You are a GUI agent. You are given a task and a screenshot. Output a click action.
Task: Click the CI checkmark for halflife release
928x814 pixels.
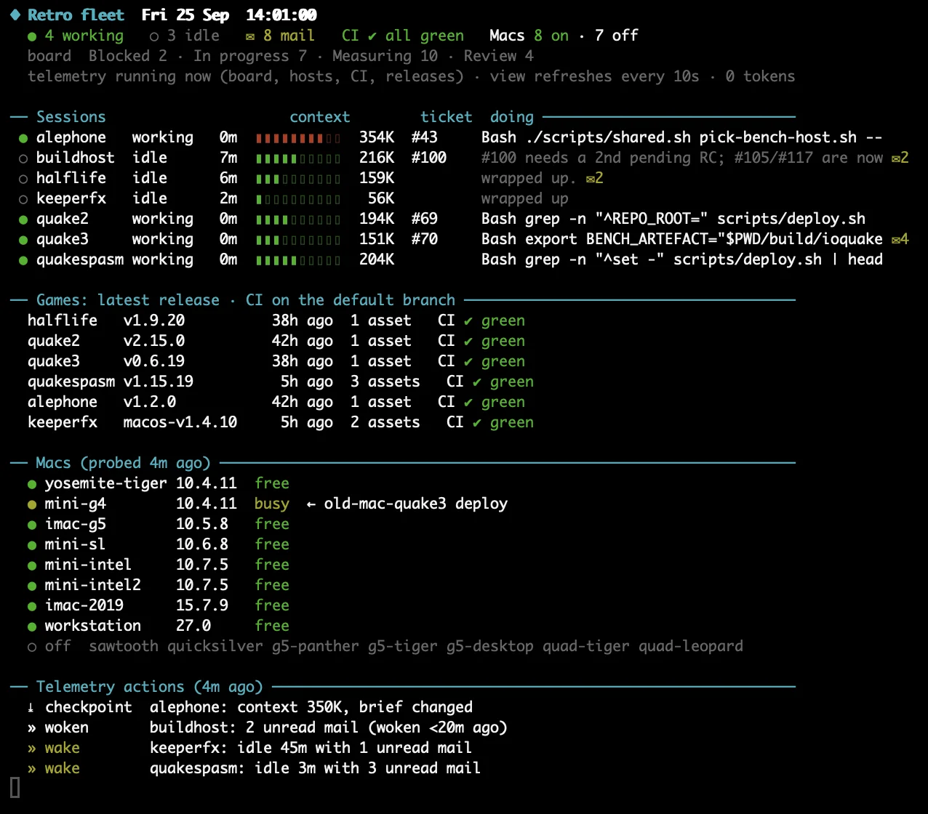(x=468, y=321)
